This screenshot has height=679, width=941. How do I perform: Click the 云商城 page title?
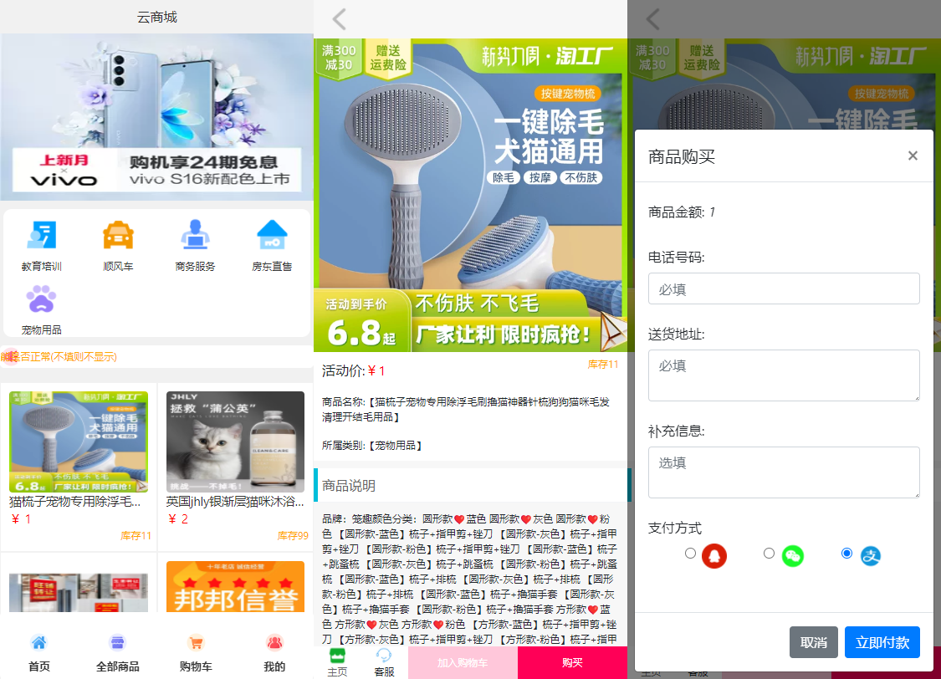coord(156,17)
